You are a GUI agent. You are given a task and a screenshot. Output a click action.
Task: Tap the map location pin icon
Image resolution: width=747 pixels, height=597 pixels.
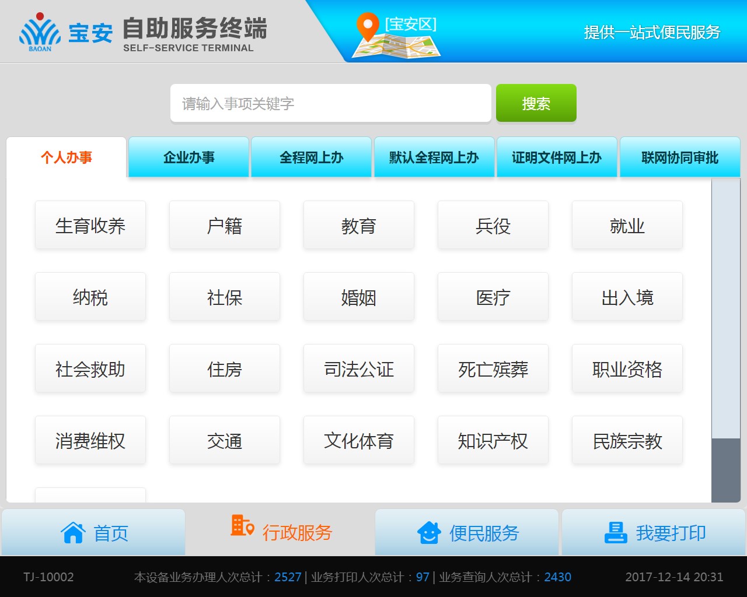[x=368, y=26]
